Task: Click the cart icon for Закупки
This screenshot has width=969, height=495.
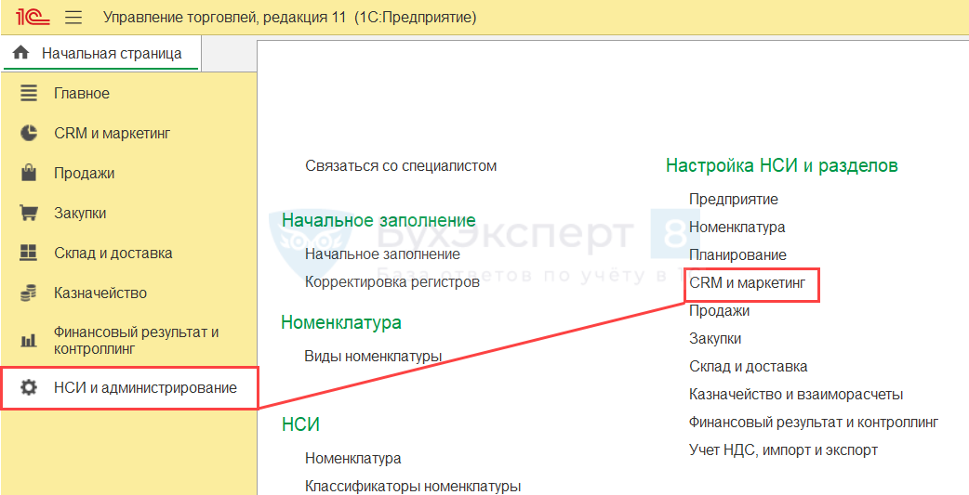Action: (x=29, y=213)
